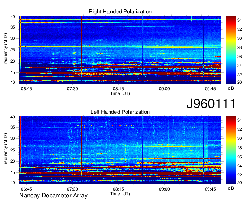Click the dB colorbar beside the Right Handed plot
Screen dimensions: 246x200
[x=231, y=50]
